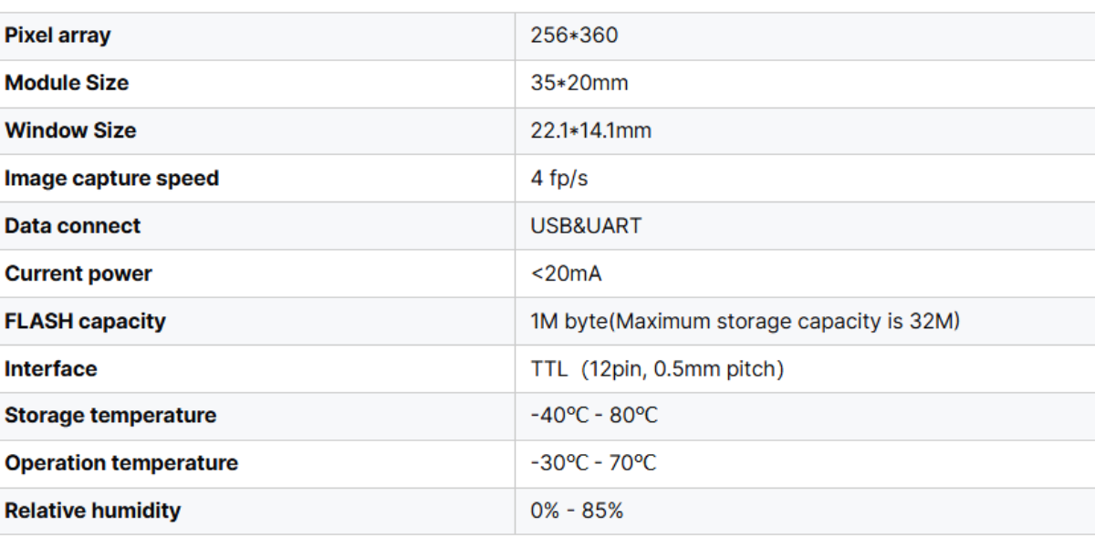Select the 0% - 85% humidity value
The height and width of the screenshot is (547, 1095).
point(577,511)
